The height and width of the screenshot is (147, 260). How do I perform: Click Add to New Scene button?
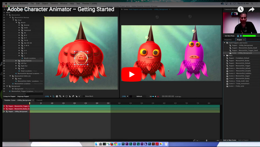point(230,140)
